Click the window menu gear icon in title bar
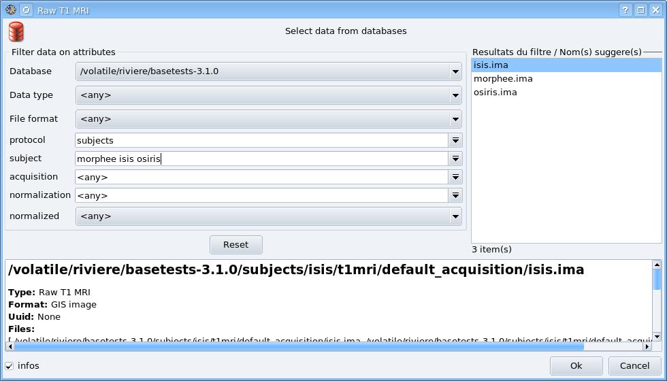Viewport: 667px width, 381px height. [11, 10]
